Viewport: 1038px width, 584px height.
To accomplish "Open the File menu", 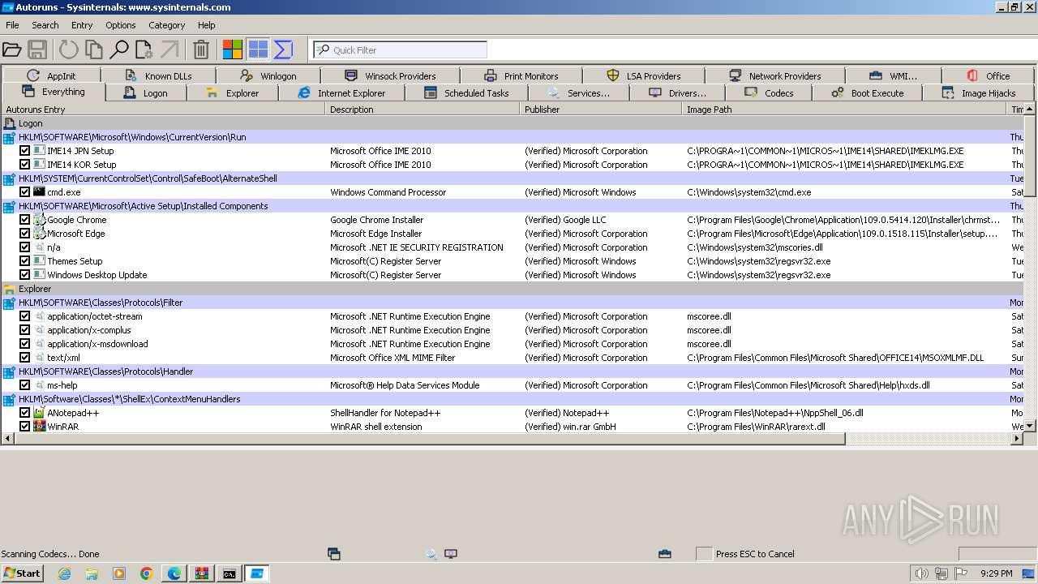I will pyautogui.click(x=12, y=25).
